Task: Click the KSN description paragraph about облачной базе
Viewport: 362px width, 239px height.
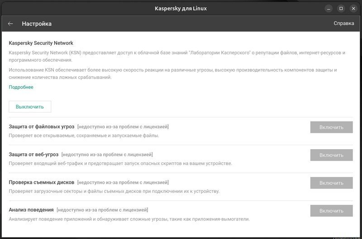Action: [x=176, y=56]
